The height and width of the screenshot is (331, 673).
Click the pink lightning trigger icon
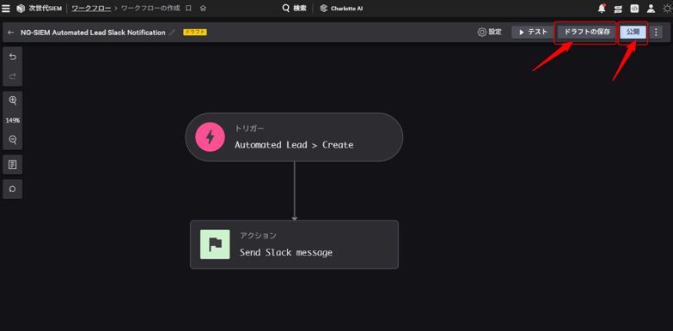click(210, 137)
